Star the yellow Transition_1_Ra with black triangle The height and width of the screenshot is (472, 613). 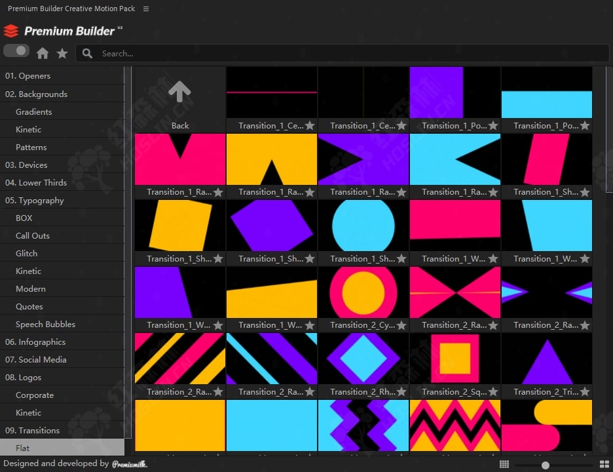coord(310,192)
